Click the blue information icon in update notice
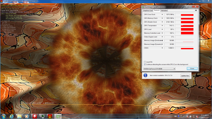The image size is (212, 119). 145,75
